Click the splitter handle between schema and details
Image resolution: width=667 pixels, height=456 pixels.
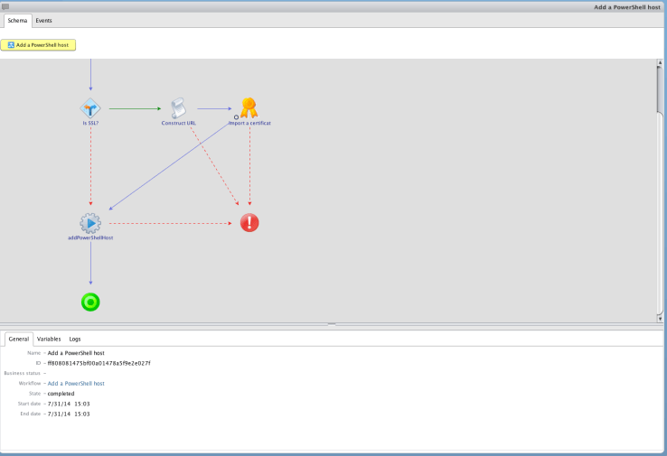332,324
